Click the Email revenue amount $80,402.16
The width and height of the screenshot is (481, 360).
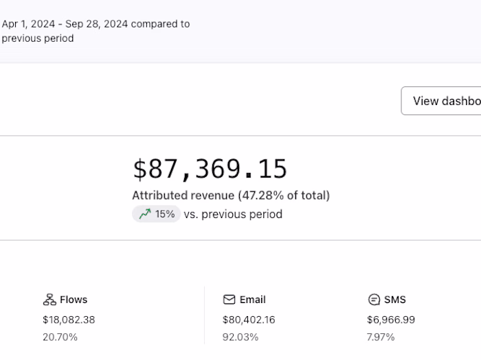(x=249, y=320)
